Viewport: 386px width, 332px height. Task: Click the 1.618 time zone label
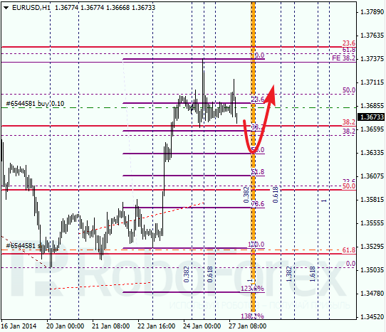pyautogui.click(x=313, y=274)
